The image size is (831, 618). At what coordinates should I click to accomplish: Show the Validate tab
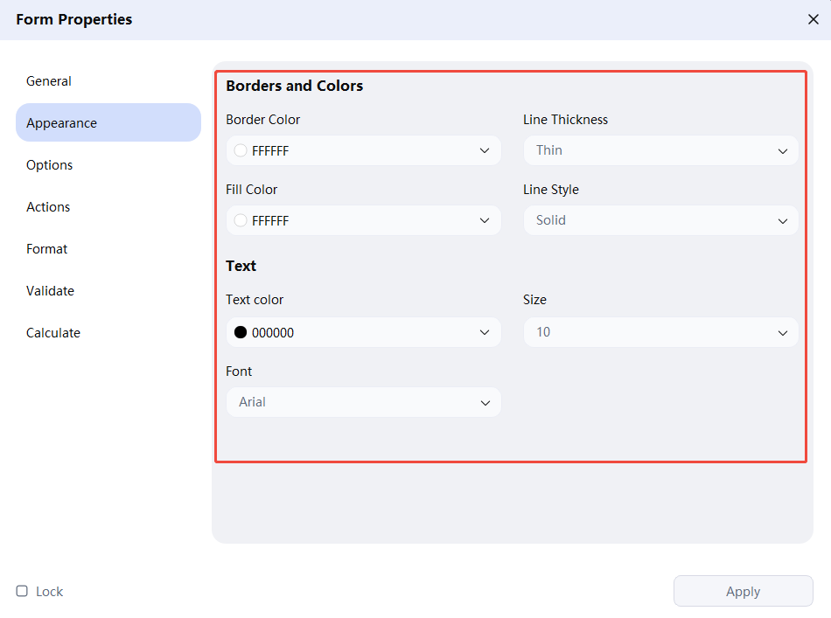(50, 291)
